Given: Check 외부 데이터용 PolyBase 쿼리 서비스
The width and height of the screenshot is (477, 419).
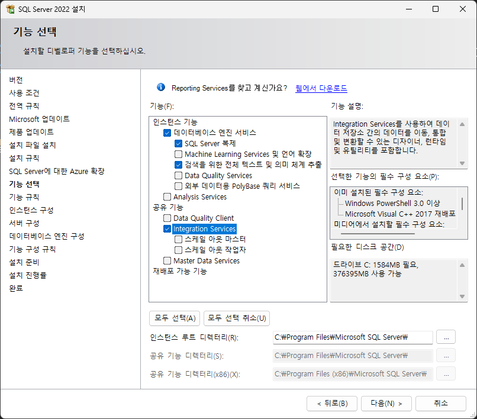Looking at the screenshot, I should (x=178, y=186).
